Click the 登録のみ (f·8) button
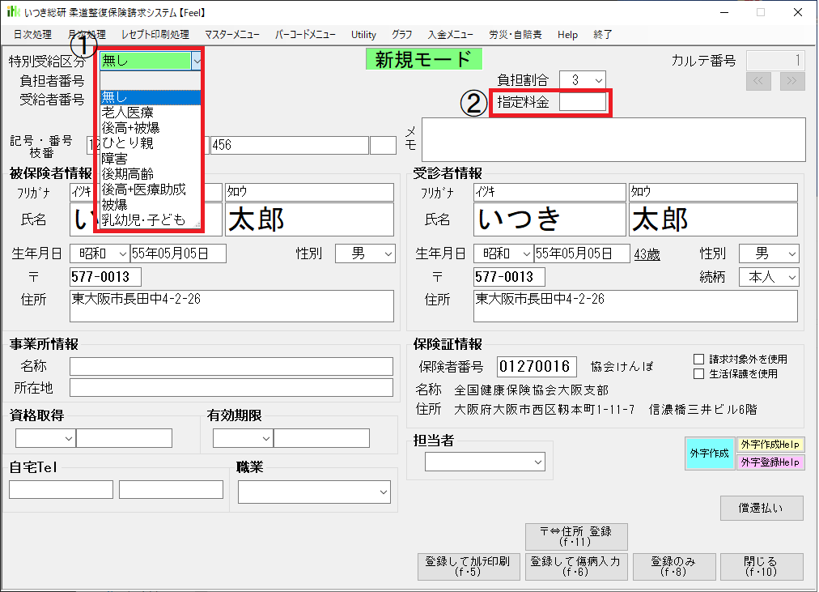Viewport: 819px width, 592px height. pos(668,566)
